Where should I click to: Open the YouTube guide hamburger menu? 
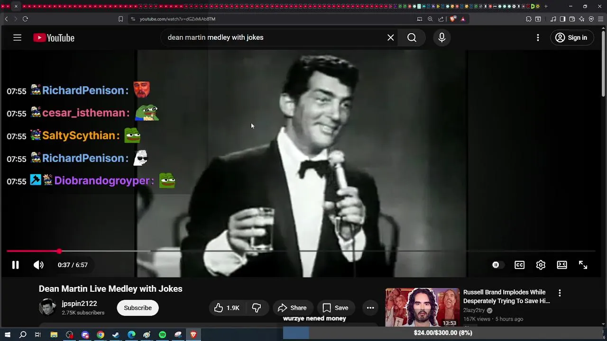[17, 37]
